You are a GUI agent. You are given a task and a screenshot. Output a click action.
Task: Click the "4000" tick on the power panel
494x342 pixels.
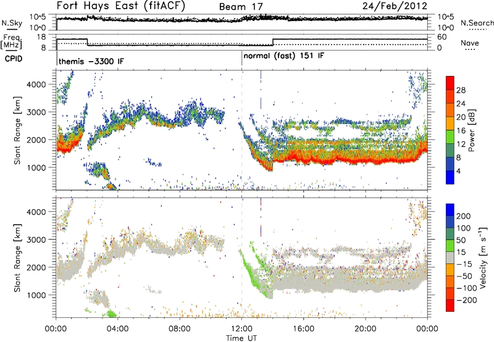click(36, 85)
